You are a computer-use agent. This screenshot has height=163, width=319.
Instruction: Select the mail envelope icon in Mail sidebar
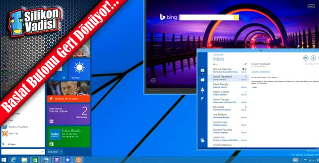tap(203, 70)
